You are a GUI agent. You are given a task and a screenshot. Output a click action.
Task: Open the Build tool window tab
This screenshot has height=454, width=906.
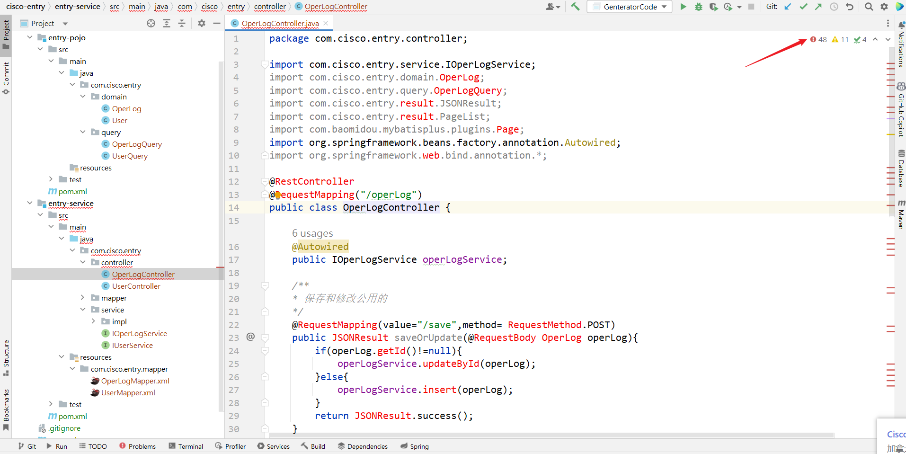coord(313,446)
